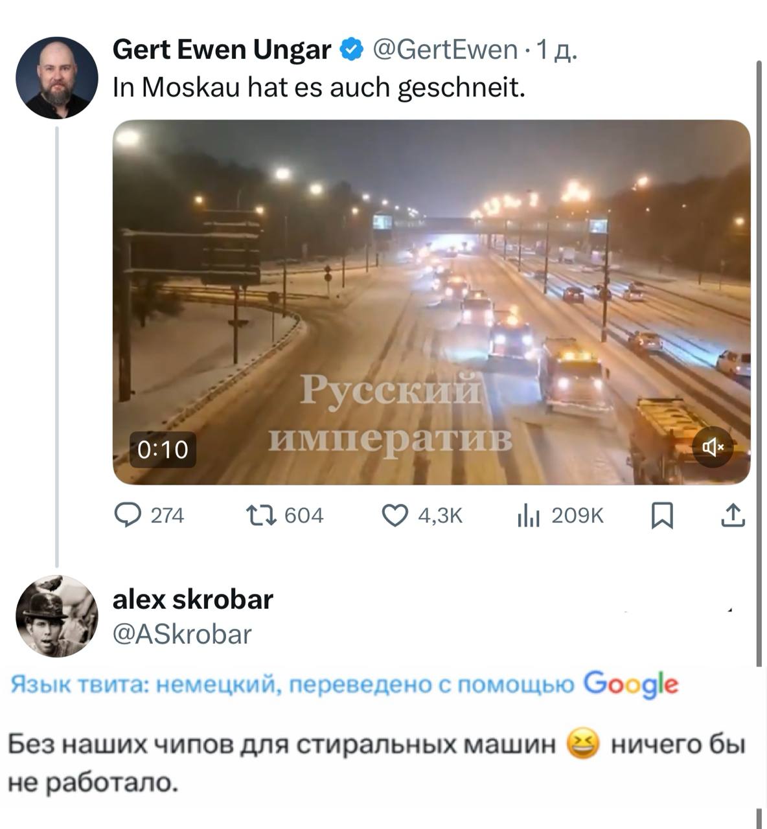Click the vertical scrollbar on right edge
This screenshot has height=829, width=767.
tap(759, 363)
